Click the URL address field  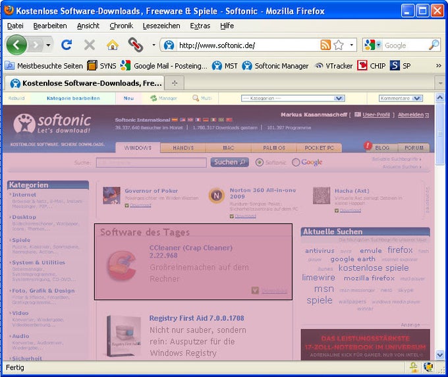pos(248,45)
